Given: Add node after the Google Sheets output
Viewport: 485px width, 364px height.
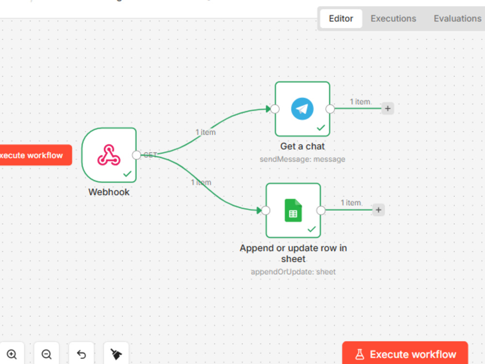Looking at the screenshot, I should [378, 210].
